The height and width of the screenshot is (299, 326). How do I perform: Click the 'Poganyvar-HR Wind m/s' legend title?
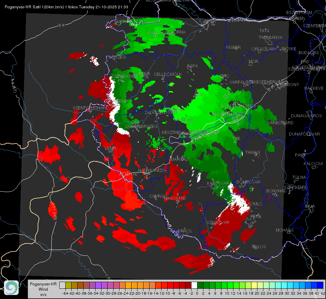(43, 289)
